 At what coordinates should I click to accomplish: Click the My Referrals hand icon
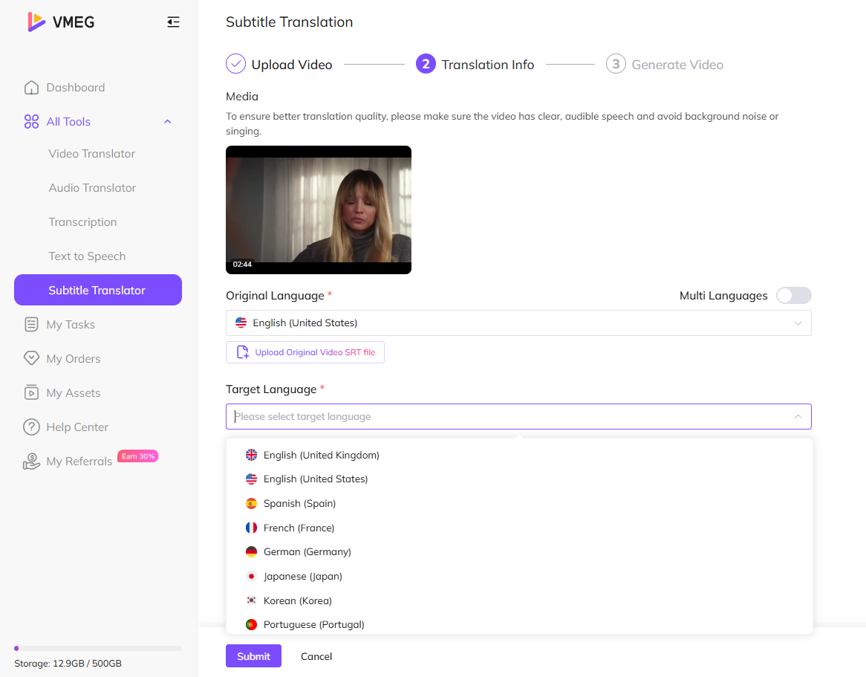coord(31,461)
